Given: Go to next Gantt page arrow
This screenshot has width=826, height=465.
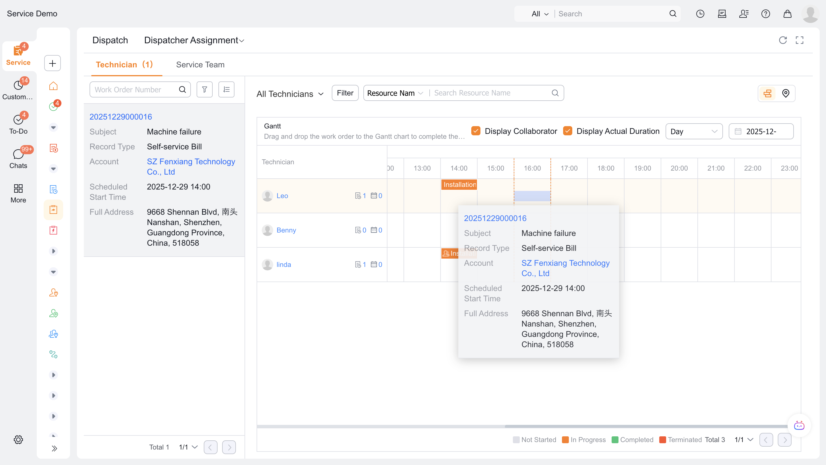Looking at the screenshot, I should (x=785, y=440).
